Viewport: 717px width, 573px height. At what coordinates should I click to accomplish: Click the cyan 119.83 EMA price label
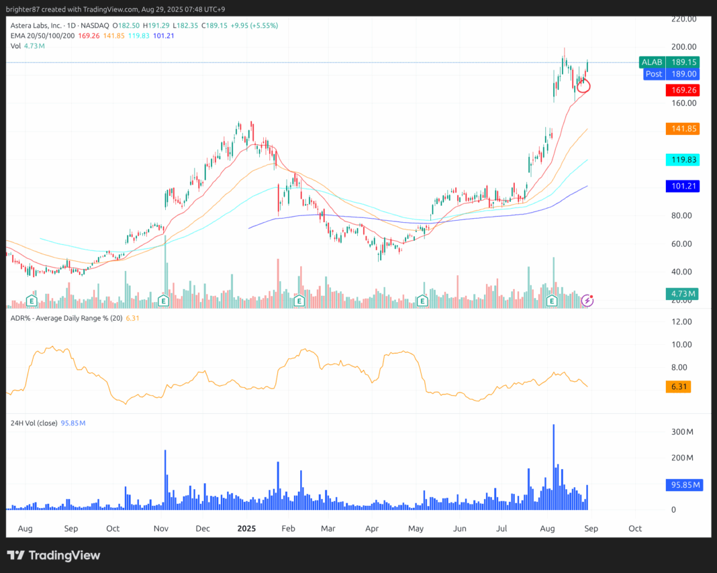tap(682, 160)
